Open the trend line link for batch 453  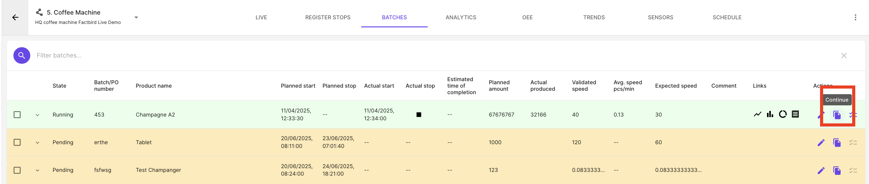click(x=757, y=114)
